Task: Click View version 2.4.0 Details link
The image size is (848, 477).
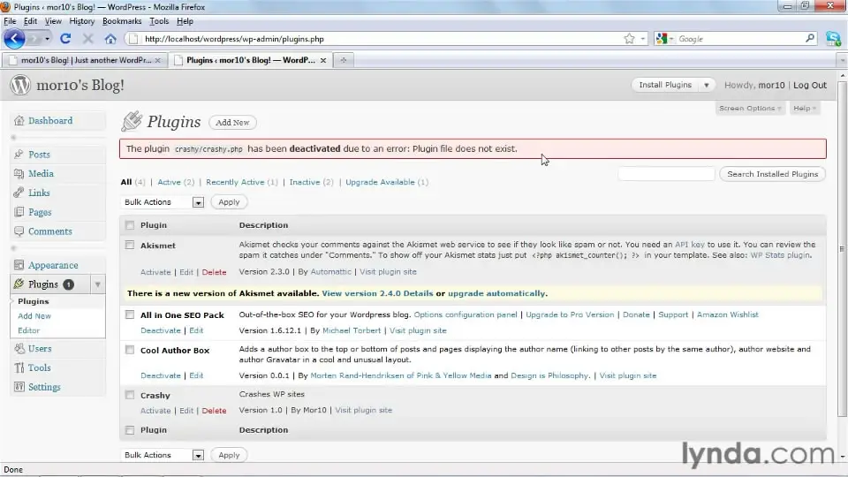Action: pos(377,293)
